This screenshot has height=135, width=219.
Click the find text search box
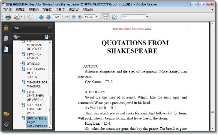point(134,17)
